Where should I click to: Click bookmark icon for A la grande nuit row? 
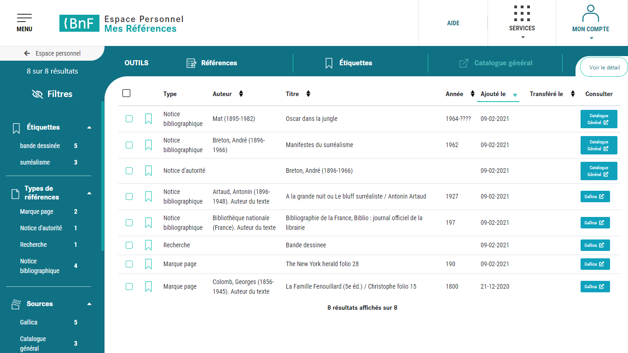click(148, 197)
